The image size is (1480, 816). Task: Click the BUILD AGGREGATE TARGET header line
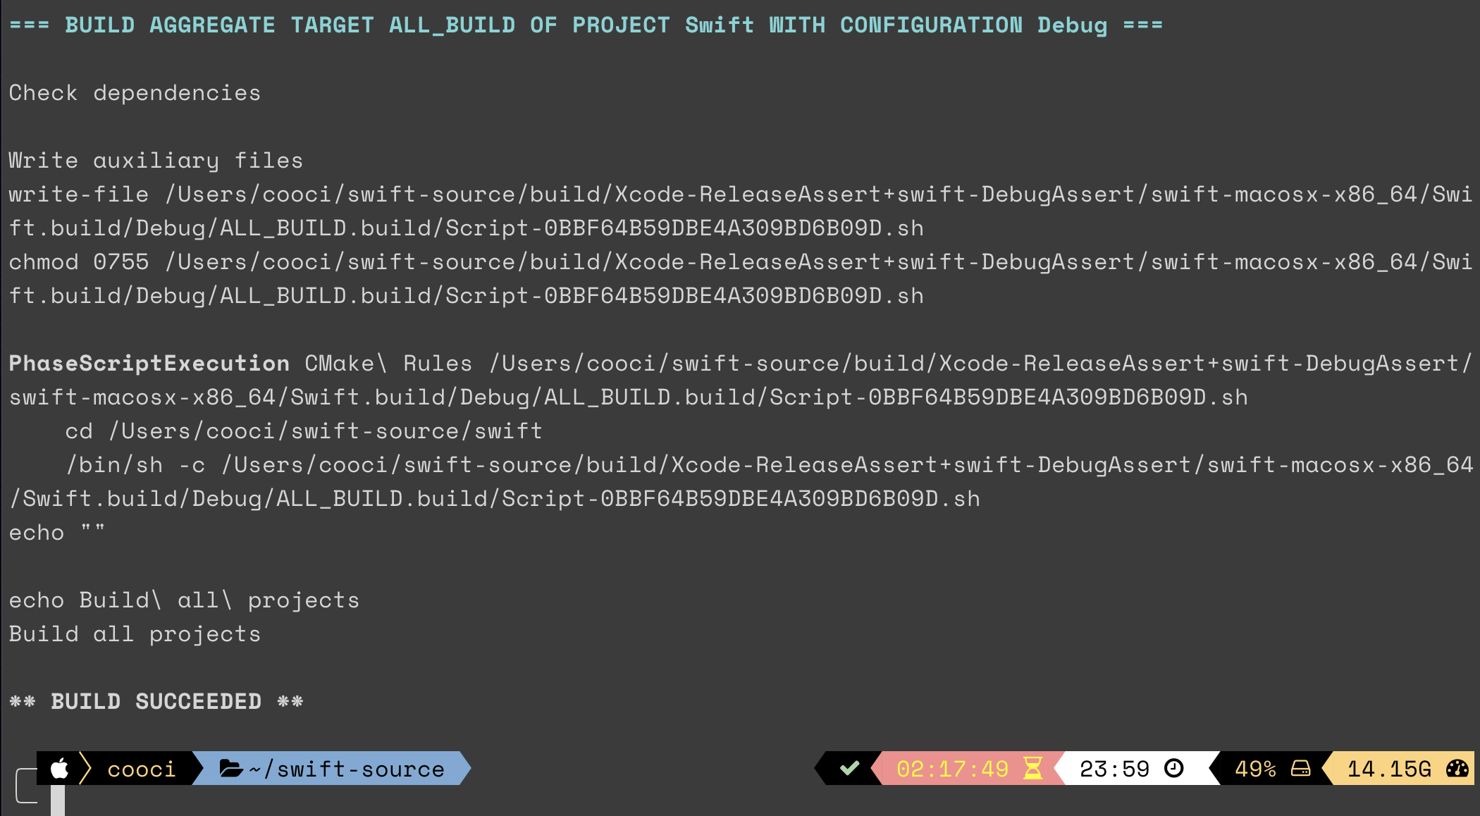(x=586, y=25)
